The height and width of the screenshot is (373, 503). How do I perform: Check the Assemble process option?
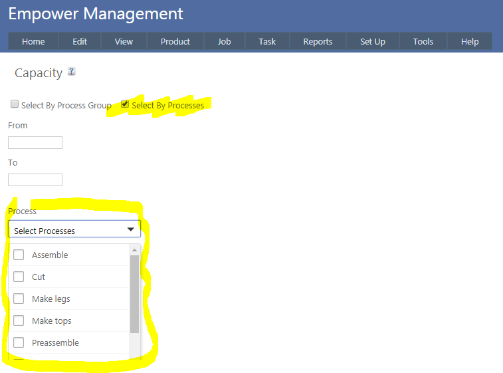pos(19,255)
